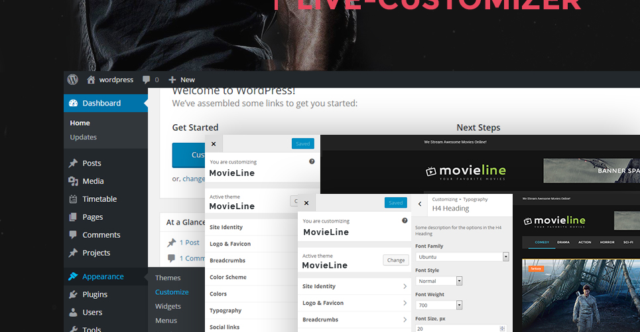
Task: Expand Logo & Favicon chevron in front customizer
Action: 405,303
